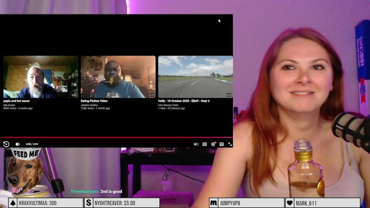Click the '1 view • 22 minutes ago' text
This screenshot has width=370, height=208.
pyautogui.click(x=171, y=108)
